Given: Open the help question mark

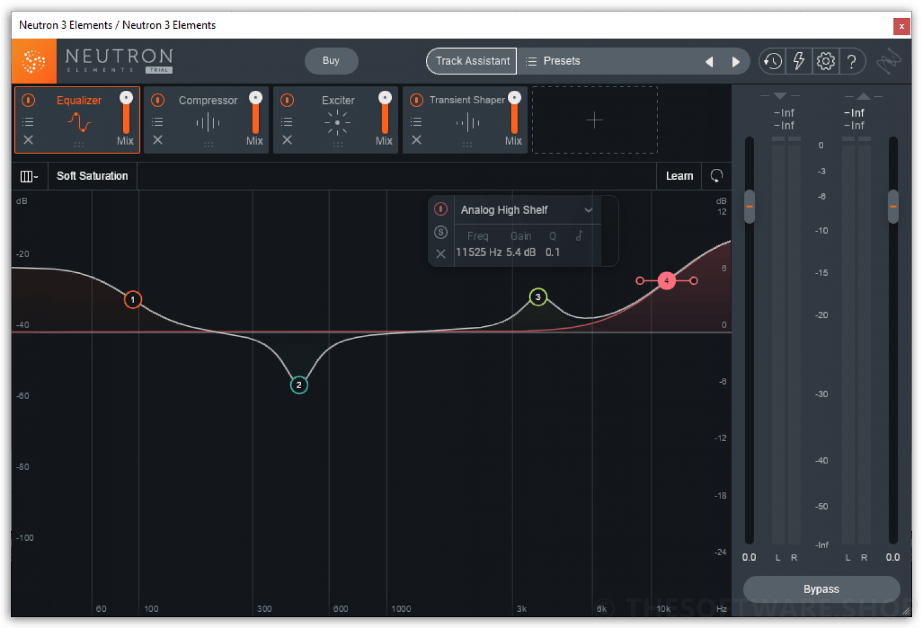Looking at the screenshot, I should 851,61.
